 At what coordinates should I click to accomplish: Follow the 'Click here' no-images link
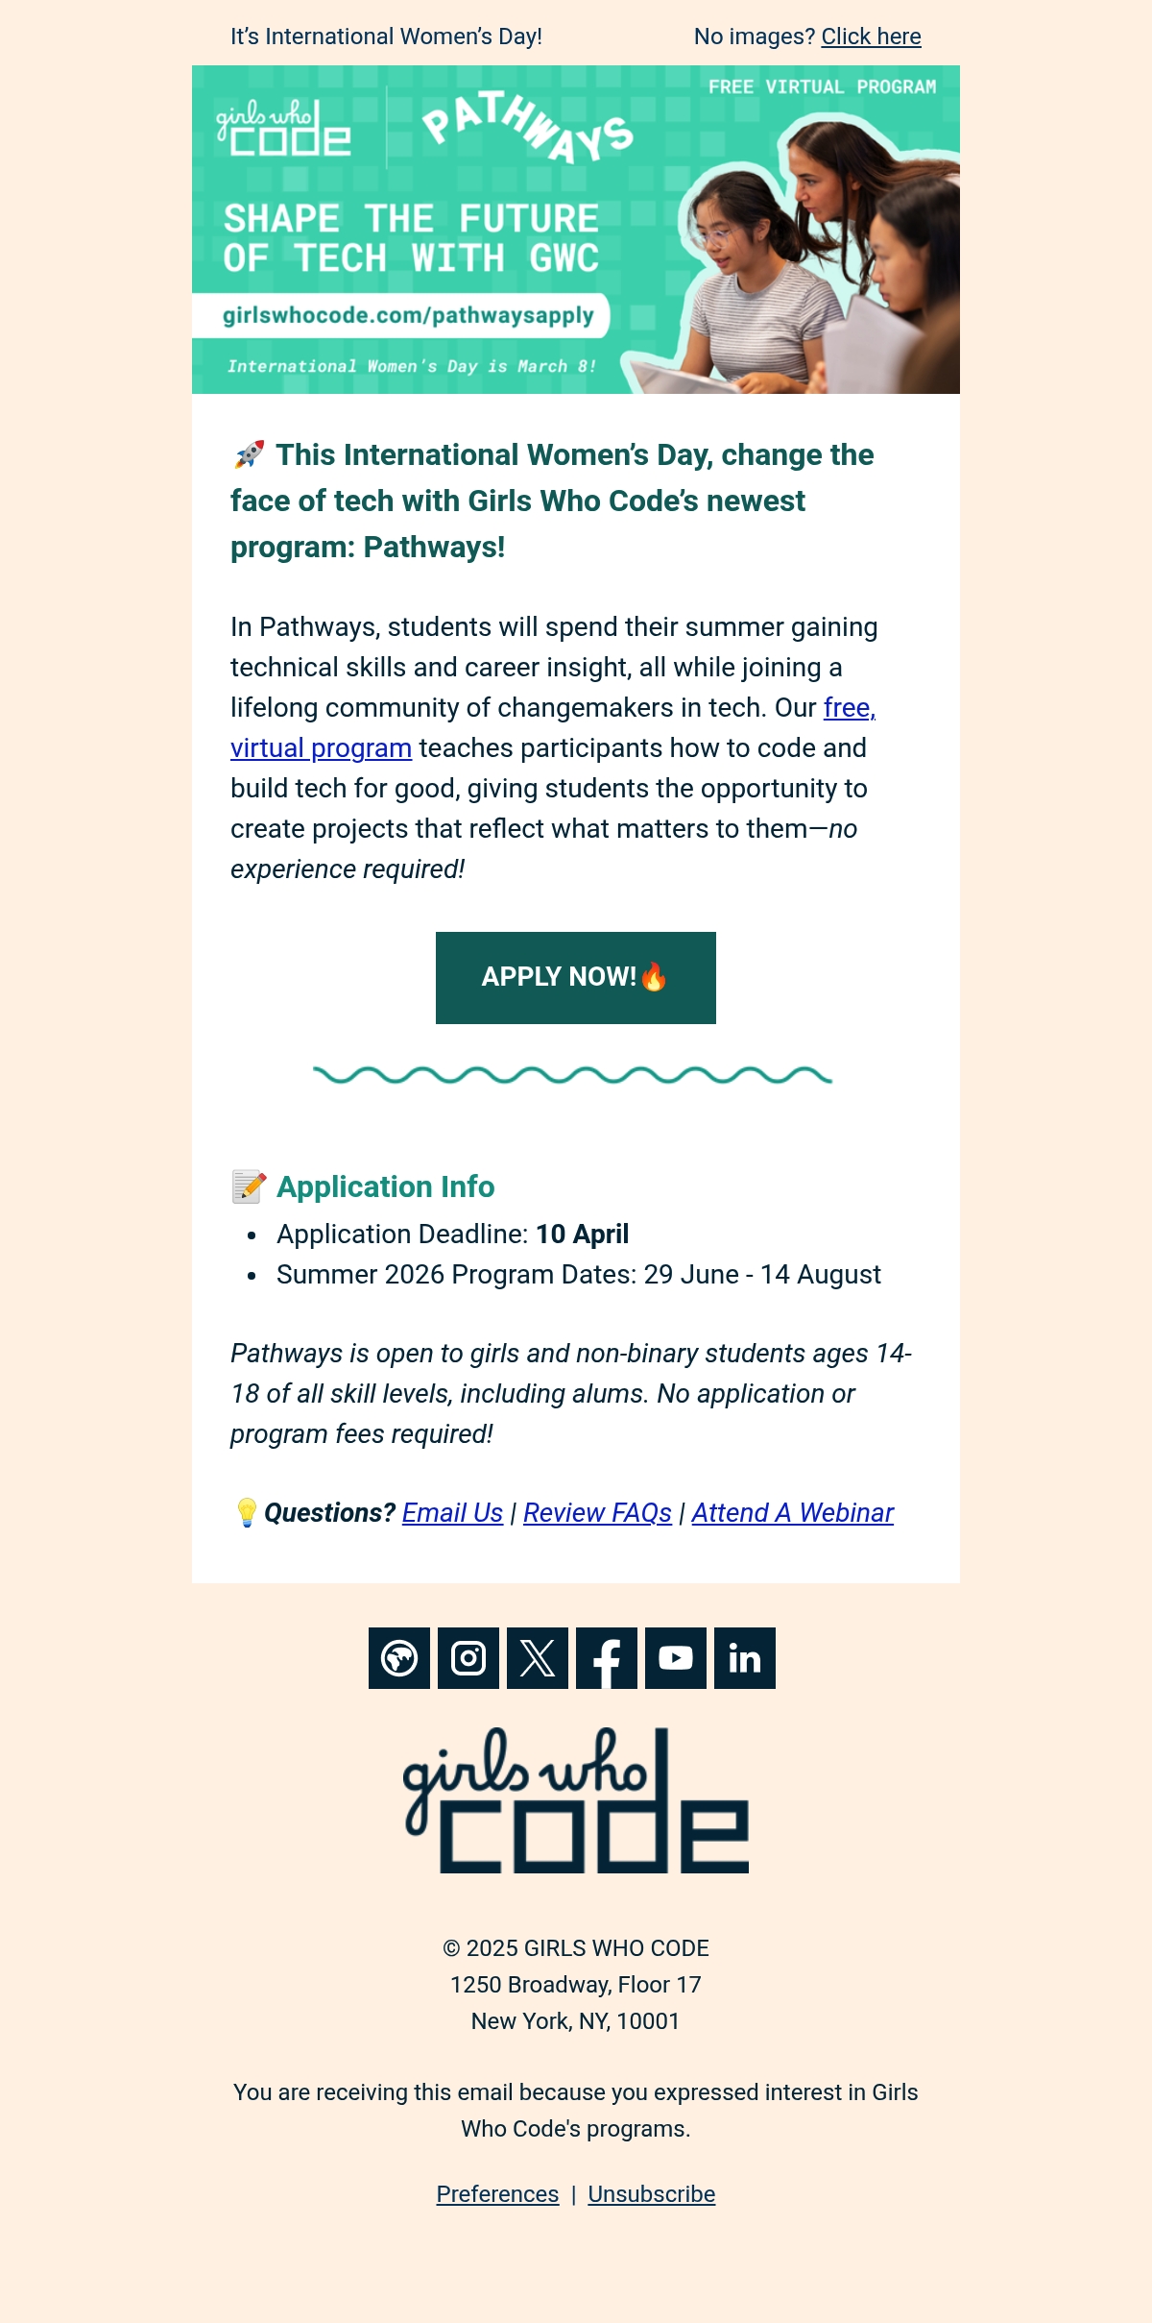[x=871, y=37]
